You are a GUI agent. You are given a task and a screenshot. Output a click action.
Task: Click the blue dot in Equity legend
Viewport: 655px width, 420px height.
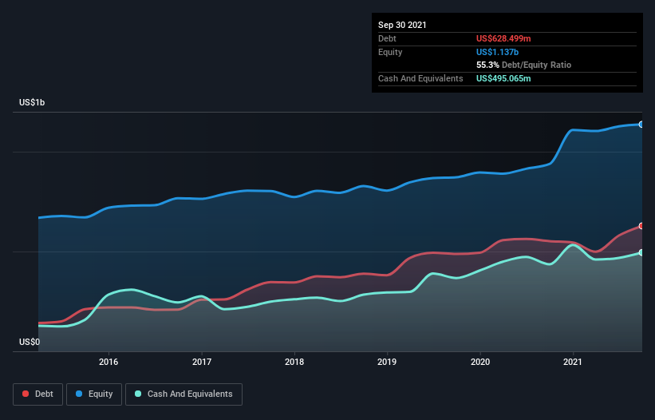pyautogui.click(x=79, y=394)
